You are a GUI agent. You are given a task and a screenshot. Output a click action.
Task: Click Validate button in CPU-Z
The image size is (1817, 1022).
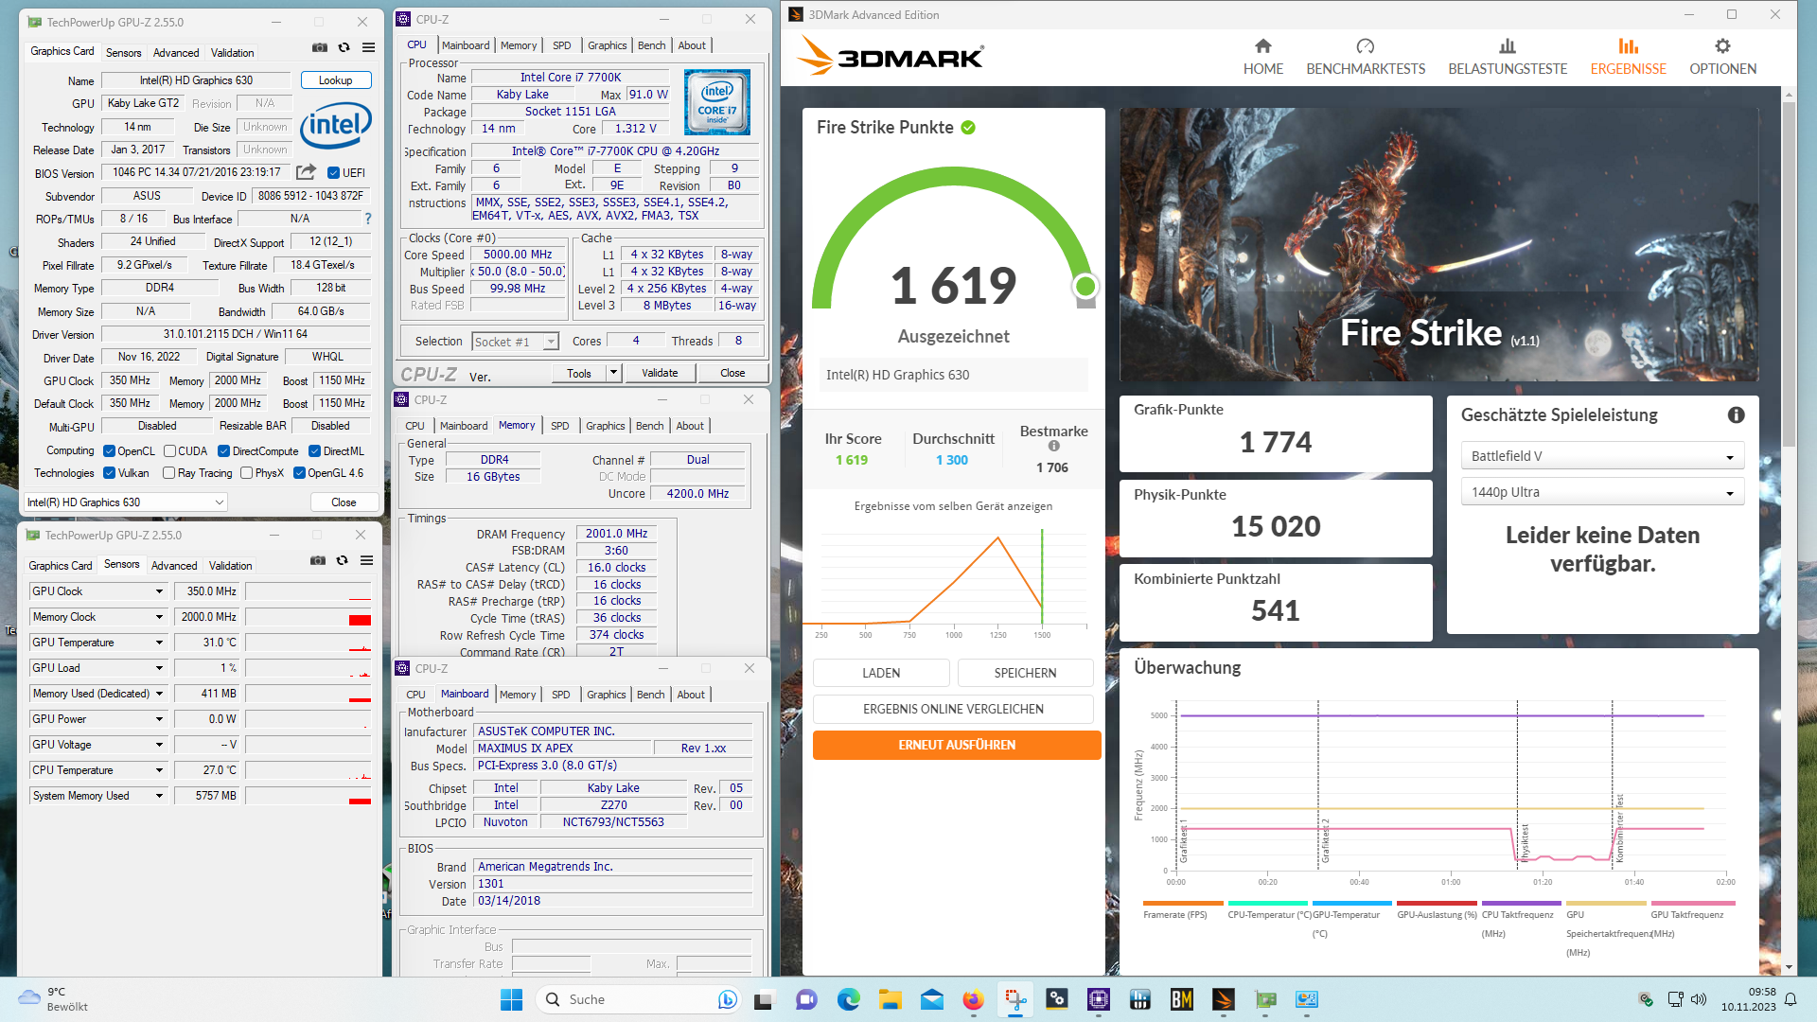tap(660, 373)
